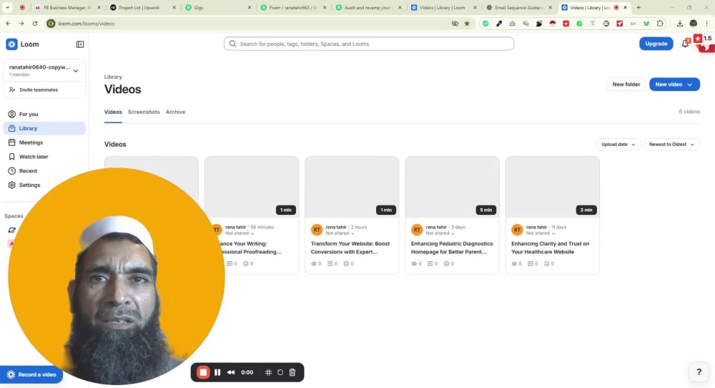Open Recent in the sidebar
The height and width of the screenshot is (388, 715).
(44, 170)
